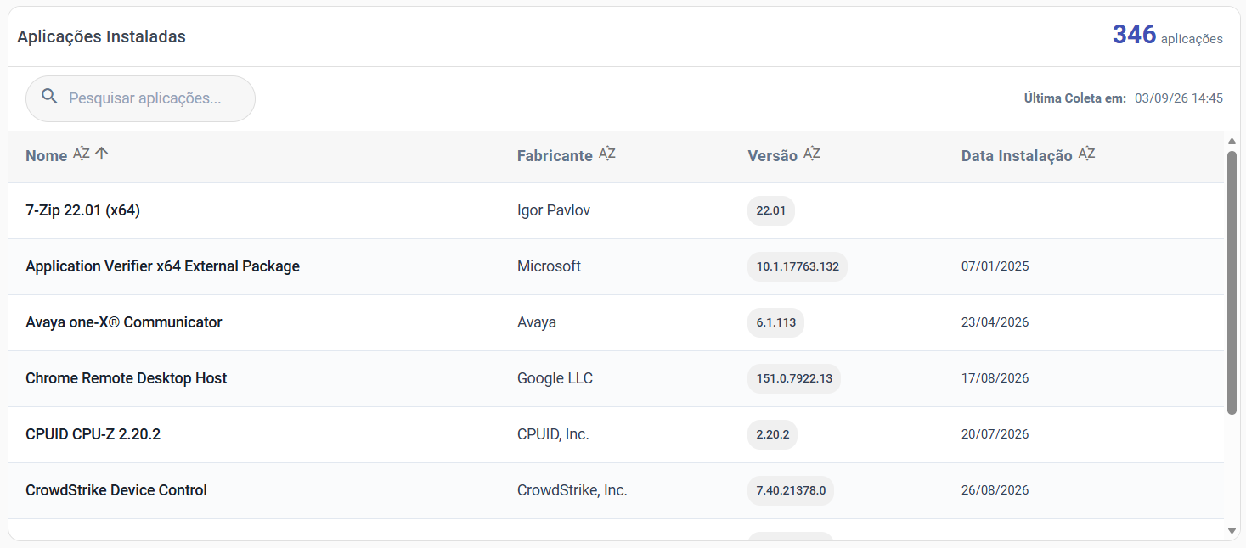
Task: Click manufacturer CrowdStrike, Inc.
Action: click(572, 490)
